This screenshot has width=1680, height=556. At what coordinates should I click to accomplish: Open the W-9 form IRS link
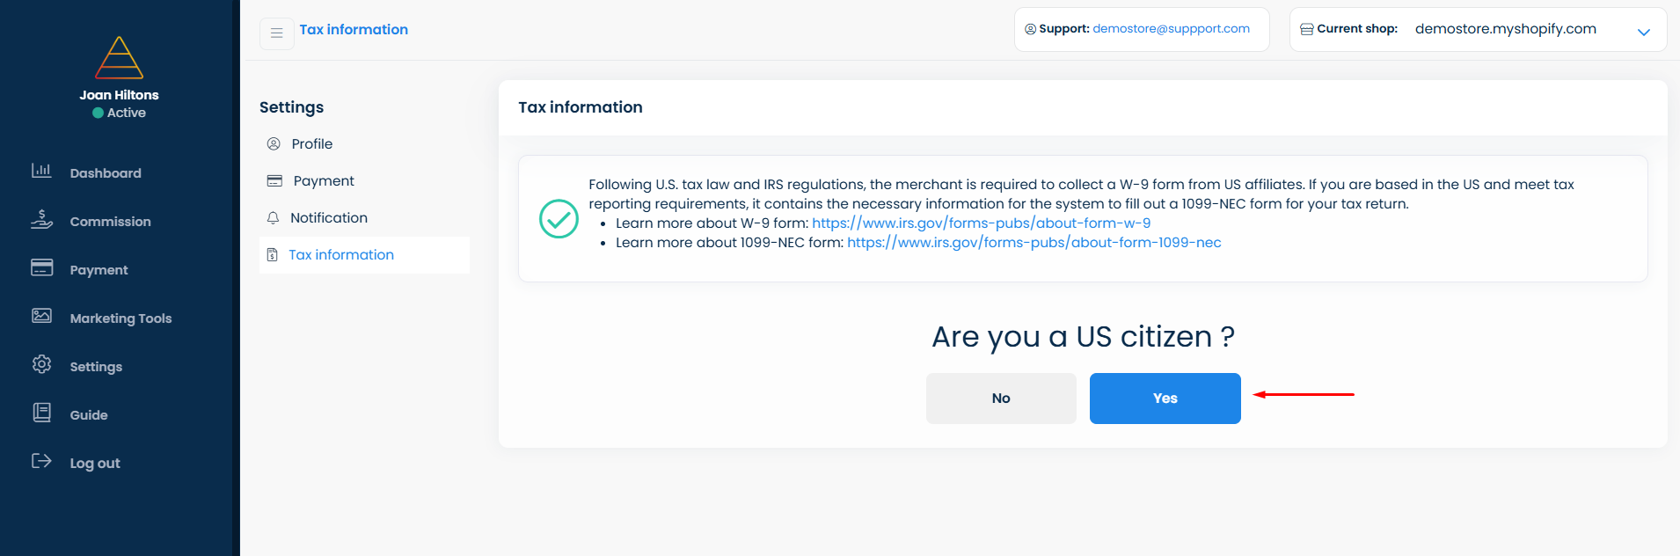click(981, 223)
